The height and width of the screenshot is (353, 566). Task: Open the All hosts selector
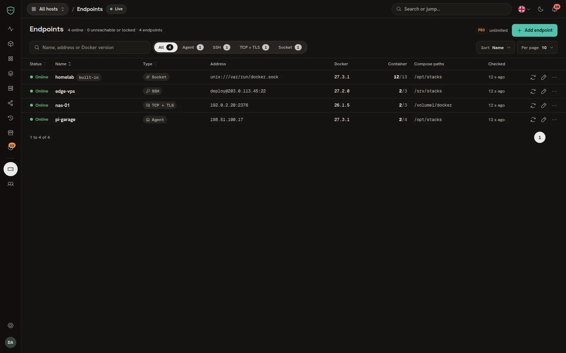coord(48,9)
